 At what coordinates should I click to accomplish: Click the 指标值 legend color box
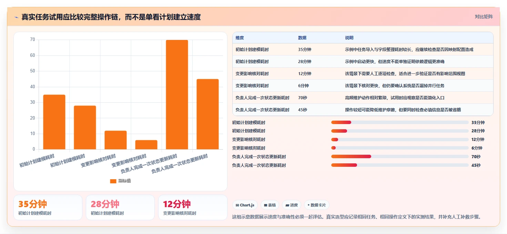113,181
